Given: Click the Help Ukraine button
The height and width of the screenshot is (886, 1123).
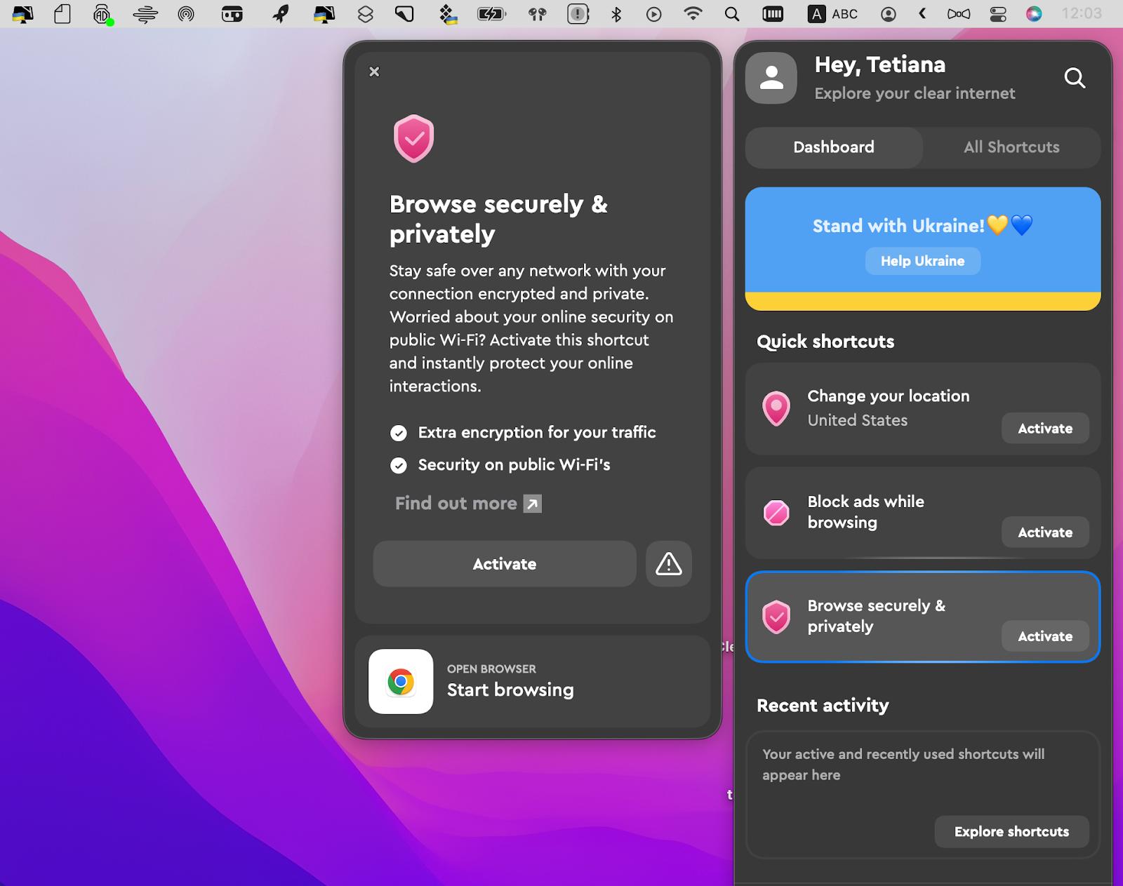Looking at the screenshot, I should [x=922, y=261].
